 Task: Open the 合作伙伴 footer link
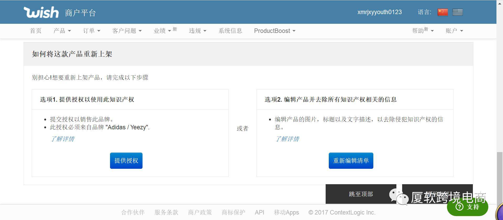point(133,212)
